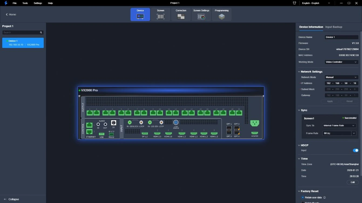This screenshot has width=362, height=203.
Task: Click the OPT 2 fiber port
Action: 229,132
